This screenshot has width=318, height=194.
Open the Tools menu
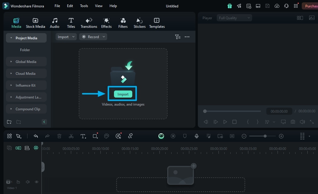pos(84,6)
